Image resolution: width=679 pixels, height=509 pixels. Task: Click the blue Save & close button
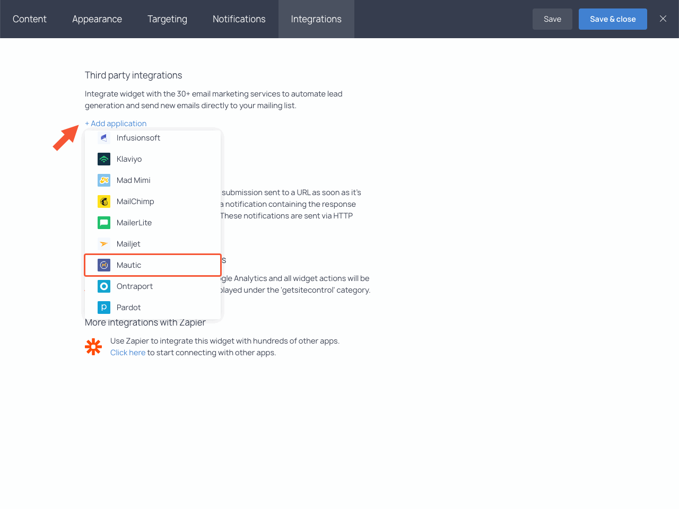click(613, 19)
